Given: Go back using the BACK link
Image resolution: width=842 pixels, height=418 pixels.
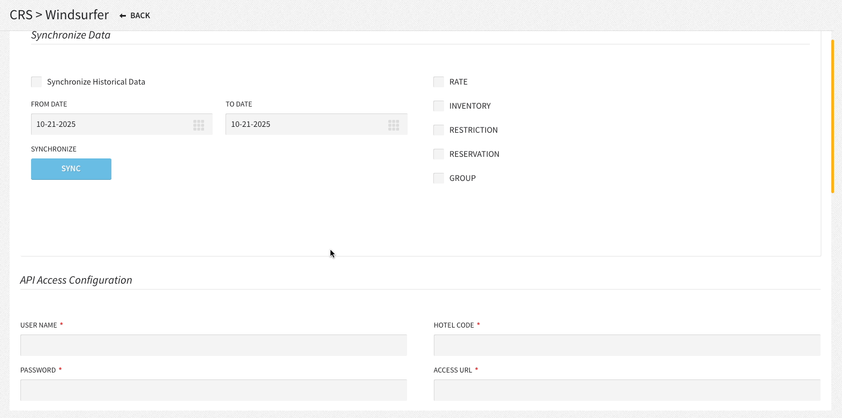Looking at the screenshot, I should pyautogui.click(x=135, y=16).
